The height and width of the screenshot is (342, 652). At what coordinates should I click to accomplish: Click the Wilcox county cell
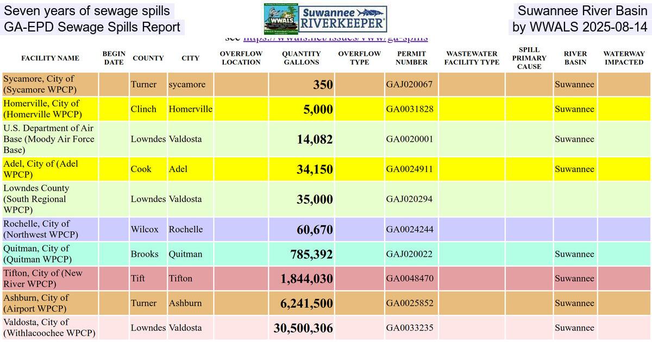point(148,229)
